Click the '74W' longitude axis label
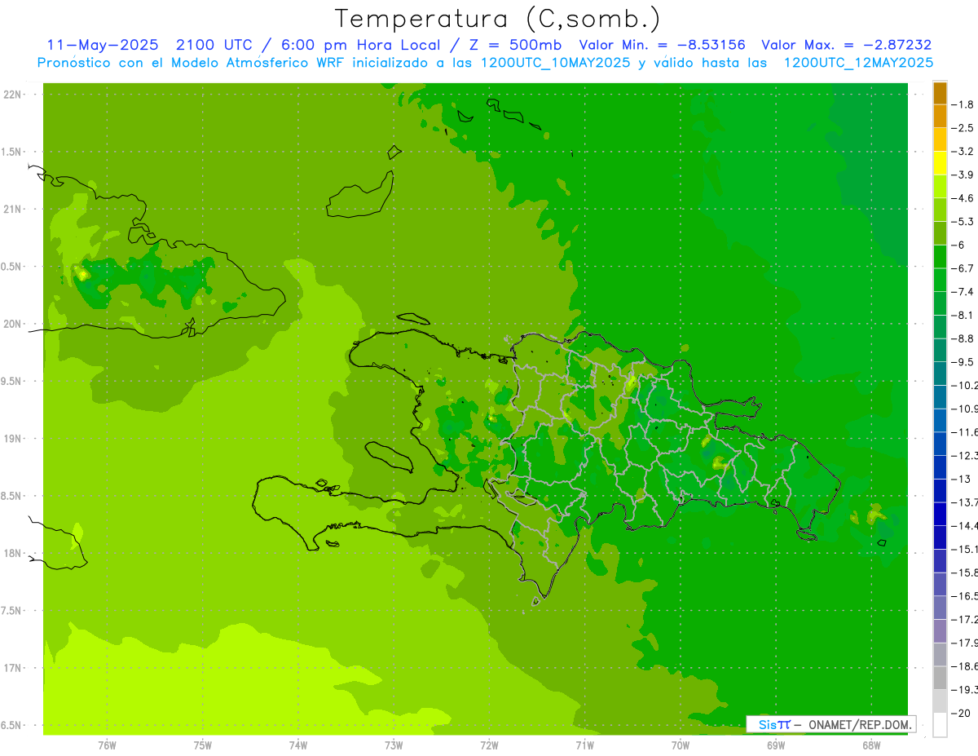The image size is (978, 756). tap(298, 745)
